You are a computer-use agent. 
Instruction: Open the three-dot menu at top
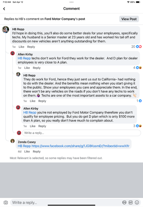pyautogui.click(x=71, y=2)
